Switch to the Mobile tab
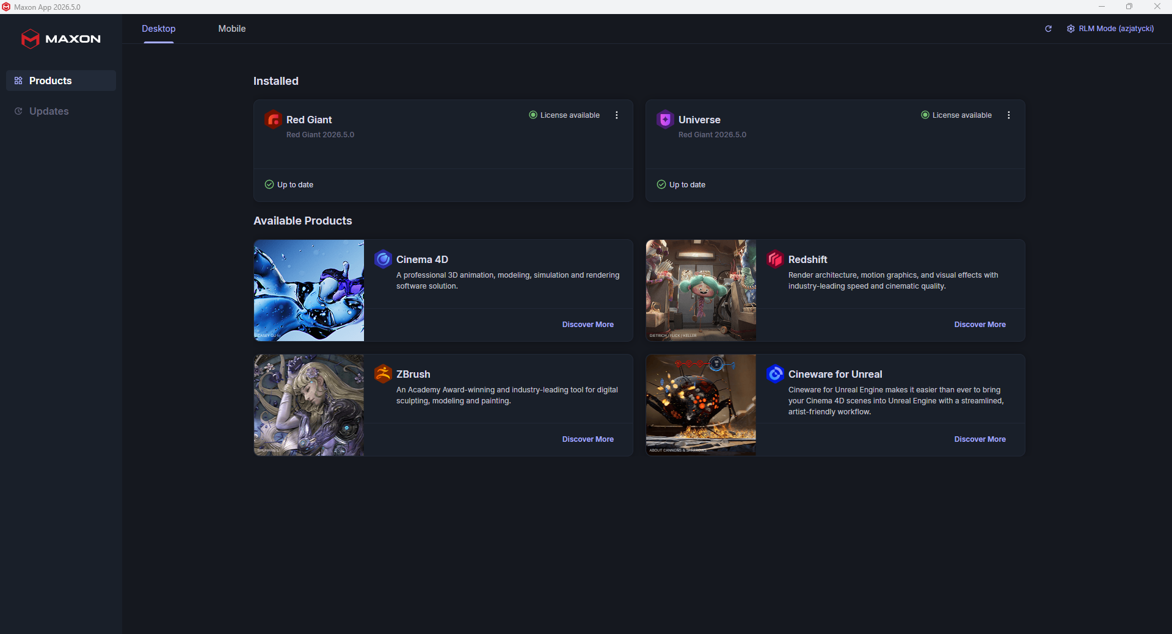This screenshot has height=634, width=1172. point(232,29)
